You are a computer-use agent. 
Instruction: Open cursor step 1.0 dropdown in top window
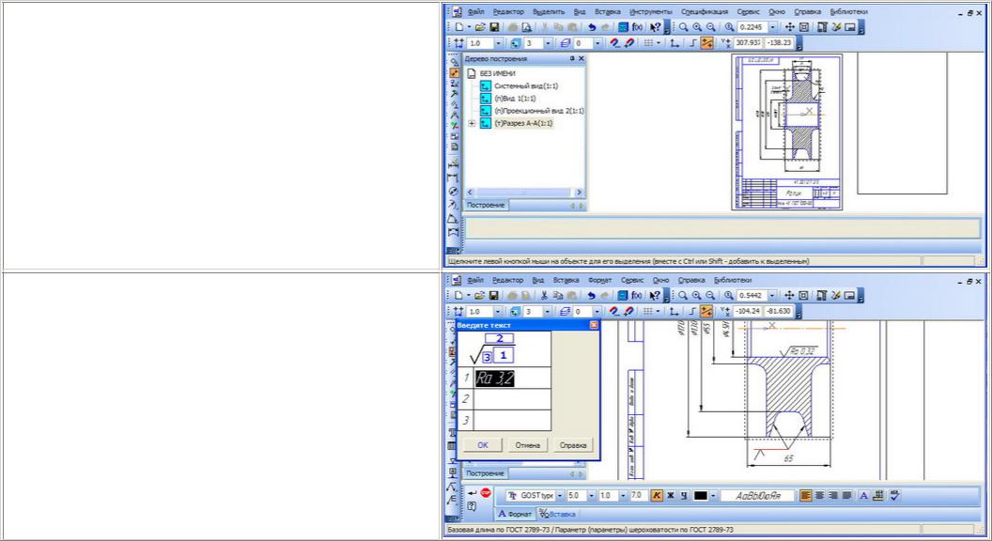pyautogui.click(x=499, y=43)
